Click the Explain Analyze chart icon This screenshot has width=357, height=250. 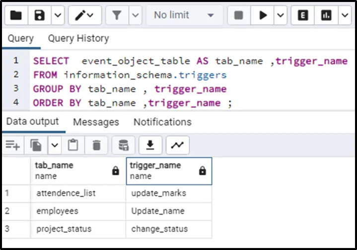326,15
